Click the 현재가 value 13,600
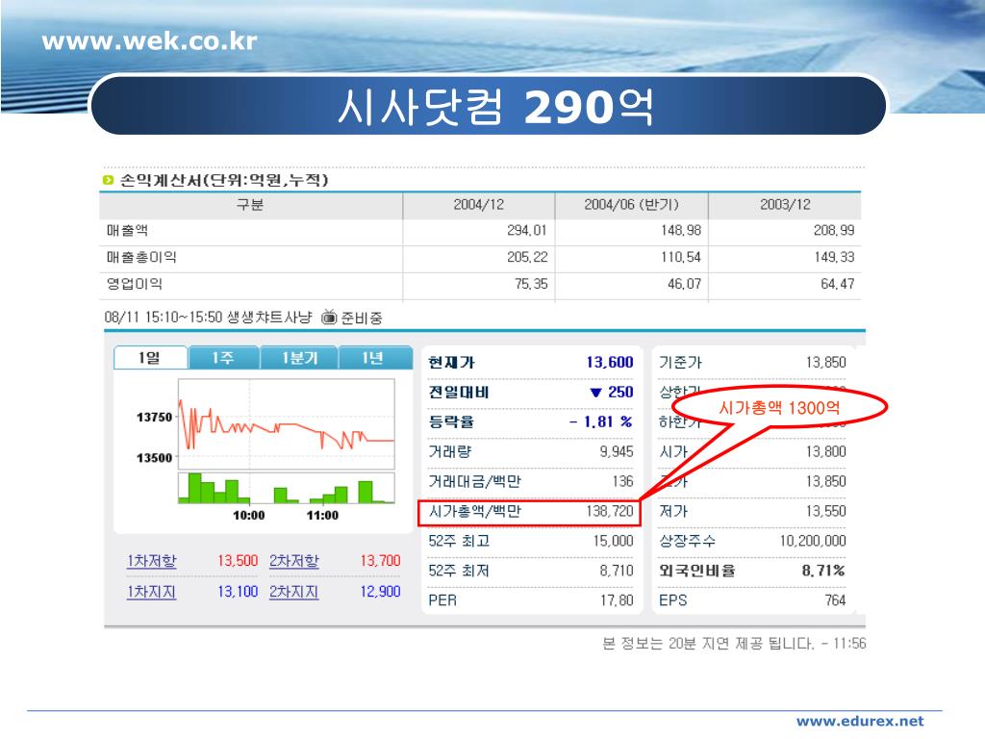 (610, 363)
